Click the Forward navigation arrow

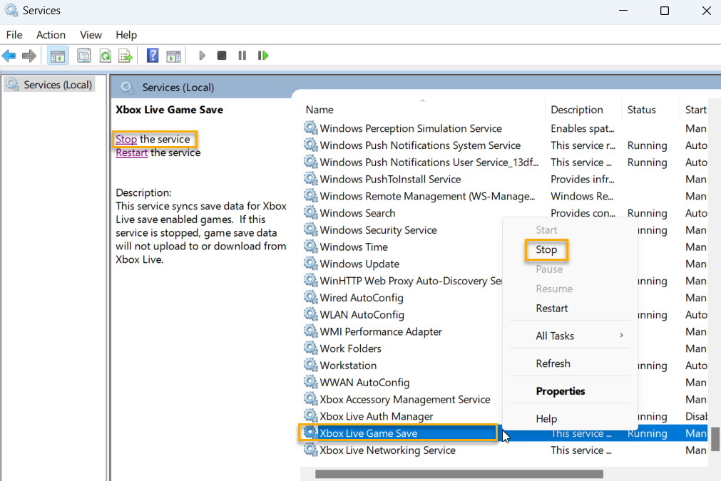[x=27, y=55]
